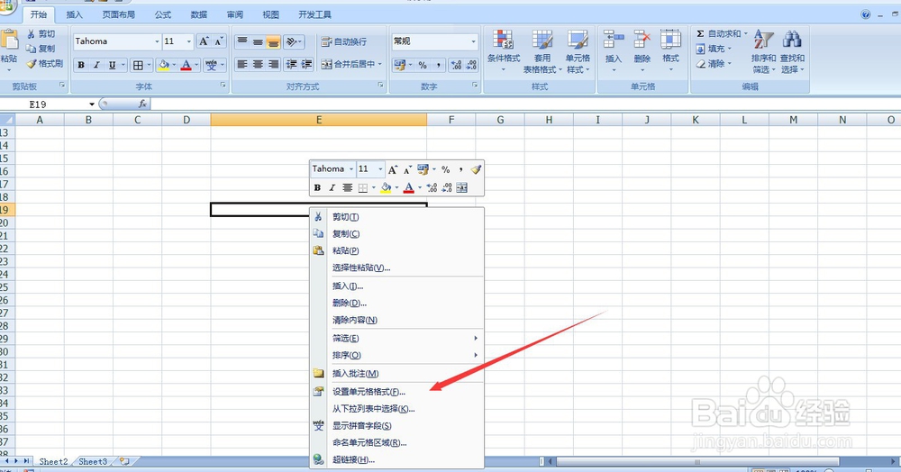Click AutoSum (自动求和)
Image resolution: width=901 pixels, height=472 pixels.
[718, 34]
